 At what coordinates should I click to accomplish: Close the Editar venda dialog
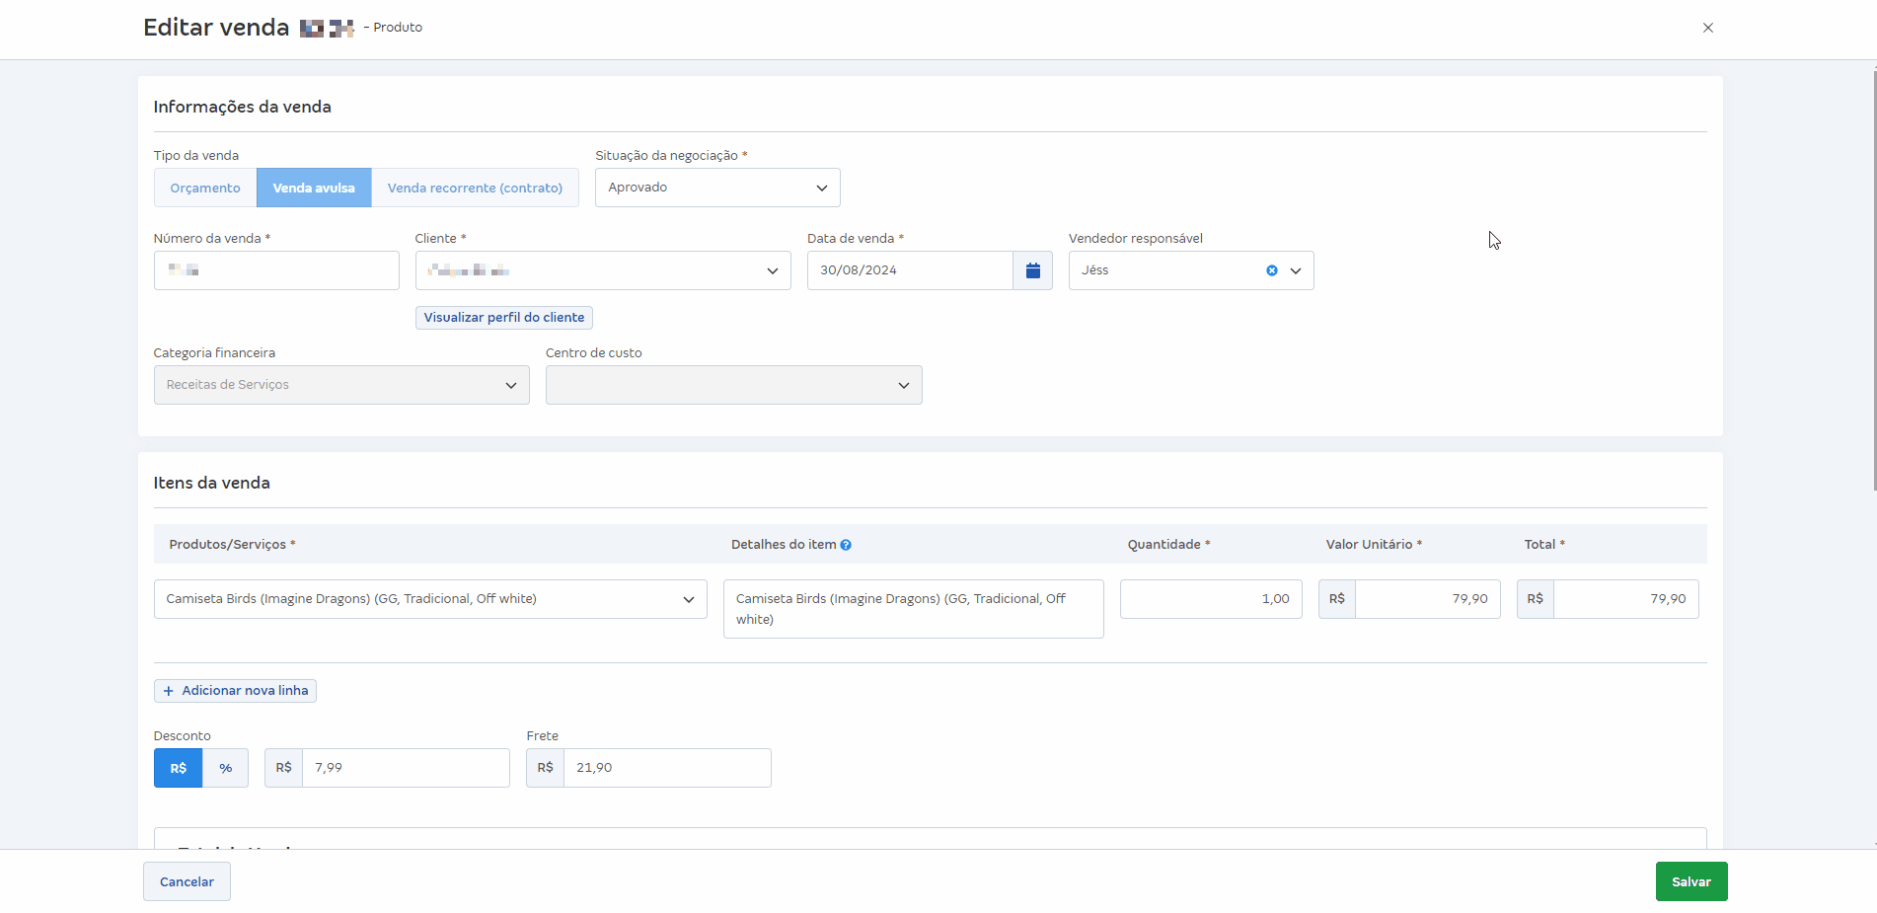[1708, 28]
